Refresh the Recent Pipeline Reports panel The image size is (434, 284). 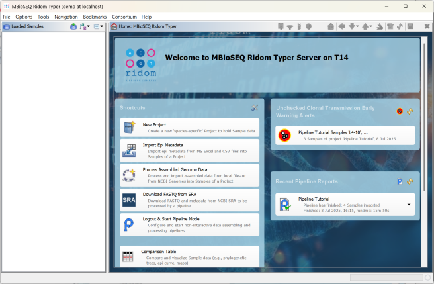click(410, 181)
